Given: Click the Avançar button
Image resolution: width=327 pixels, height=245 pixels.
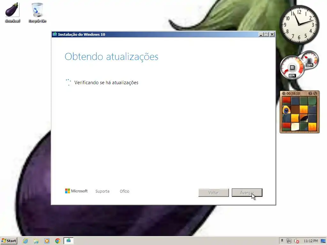Looking at the screenshot, I should (247, 193).
